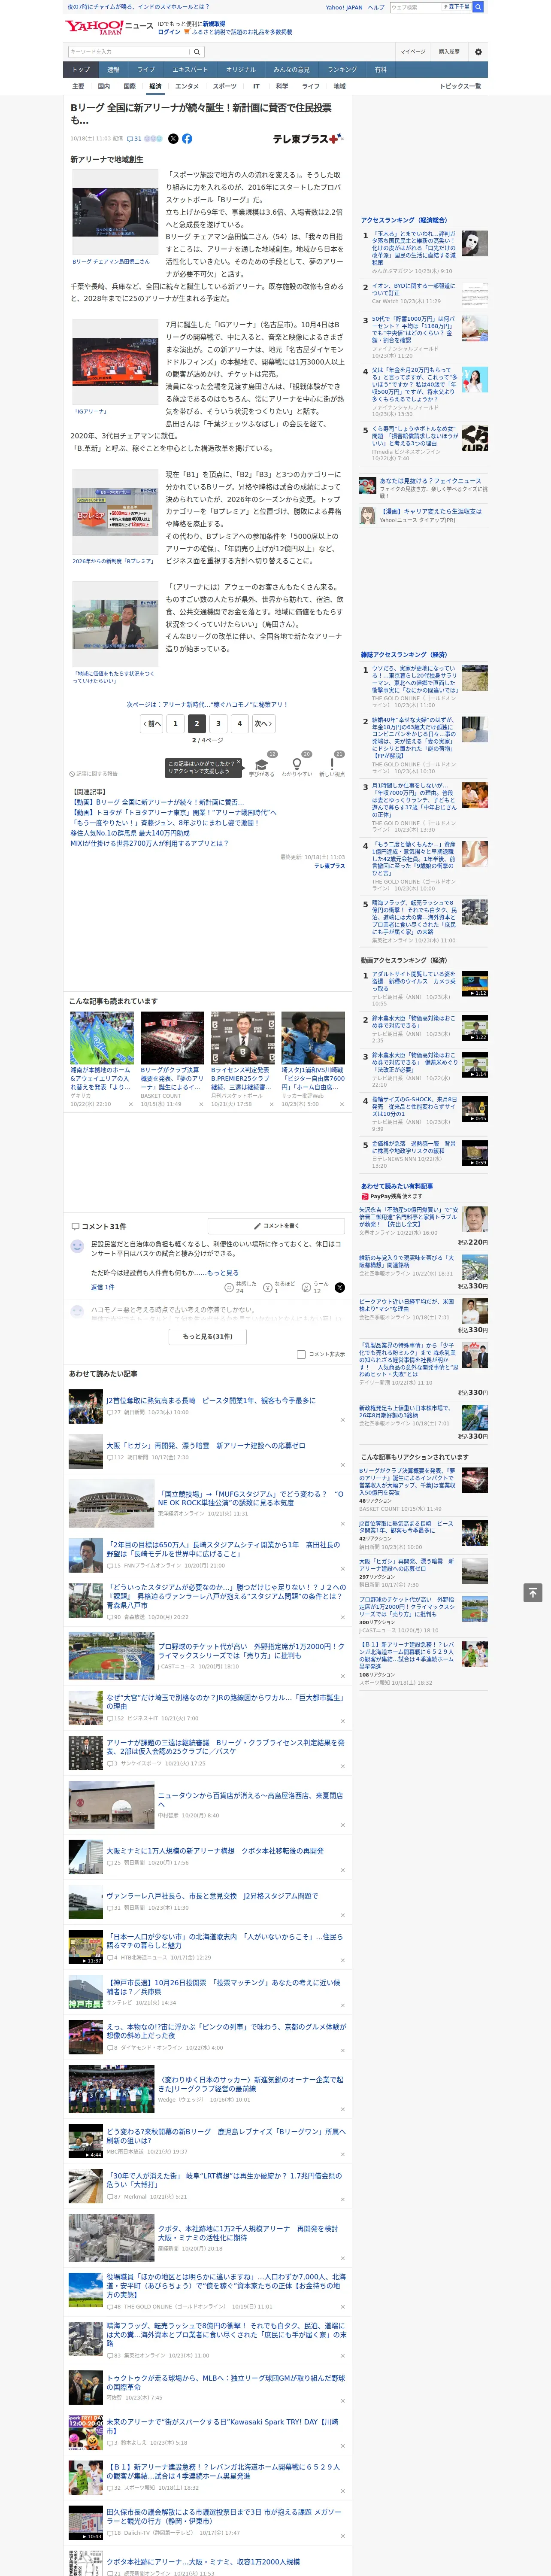
Task: Share article on Facebook via header icon
Action: click(x=187, y=139)
